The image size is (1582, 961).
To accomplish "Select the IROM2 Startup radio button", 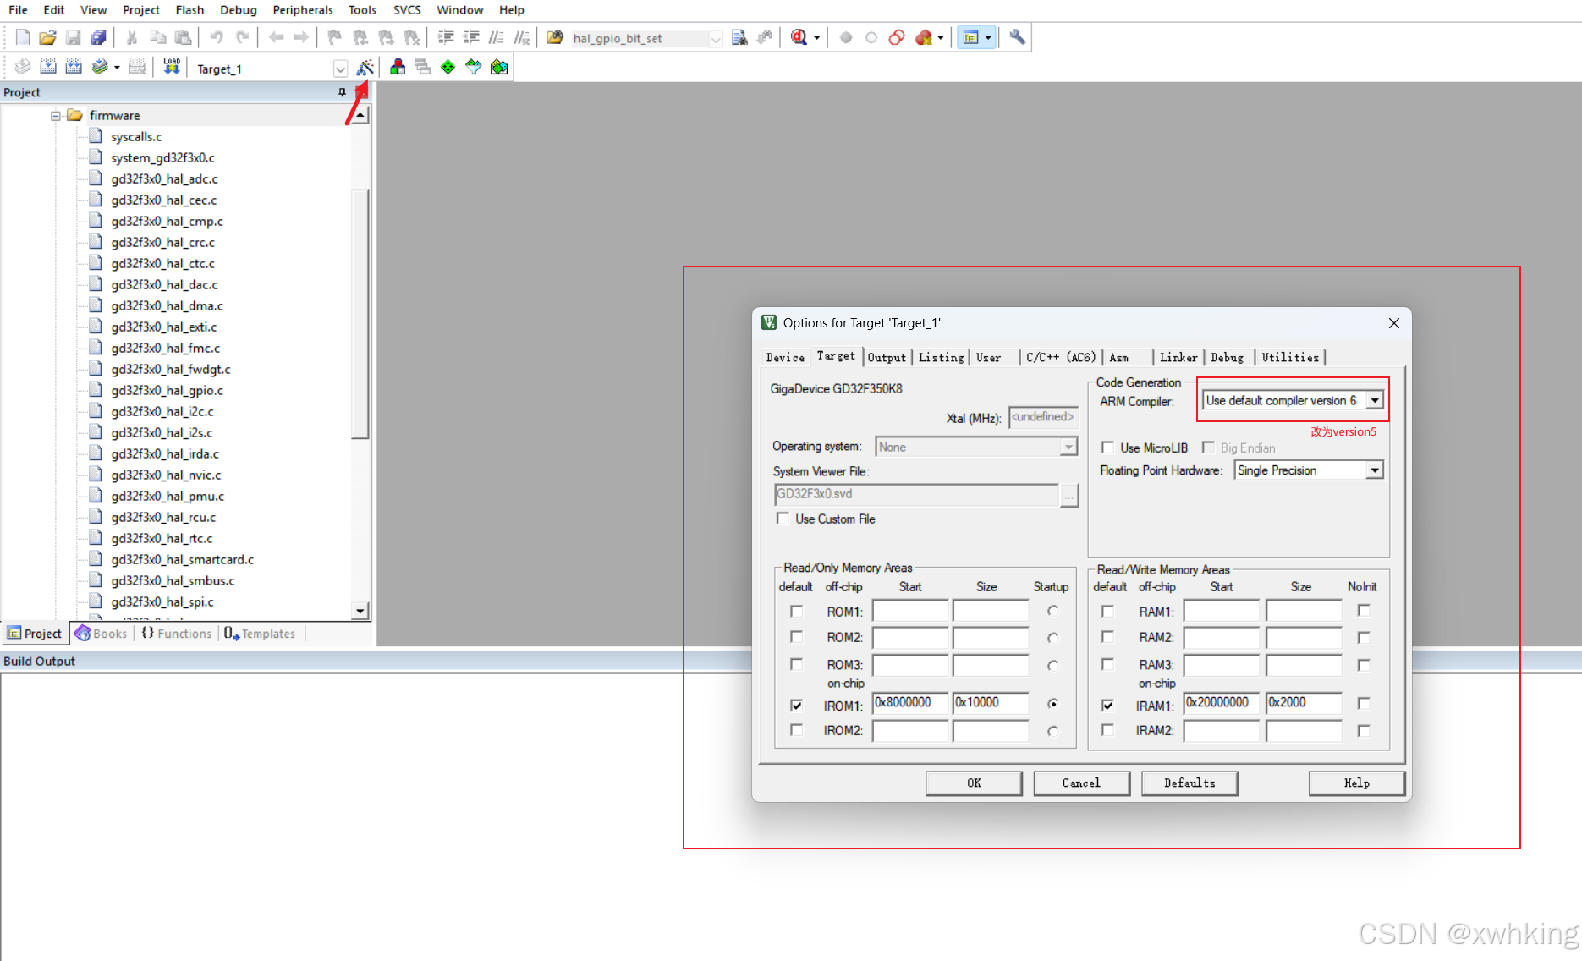I will tap(1052, 731).
